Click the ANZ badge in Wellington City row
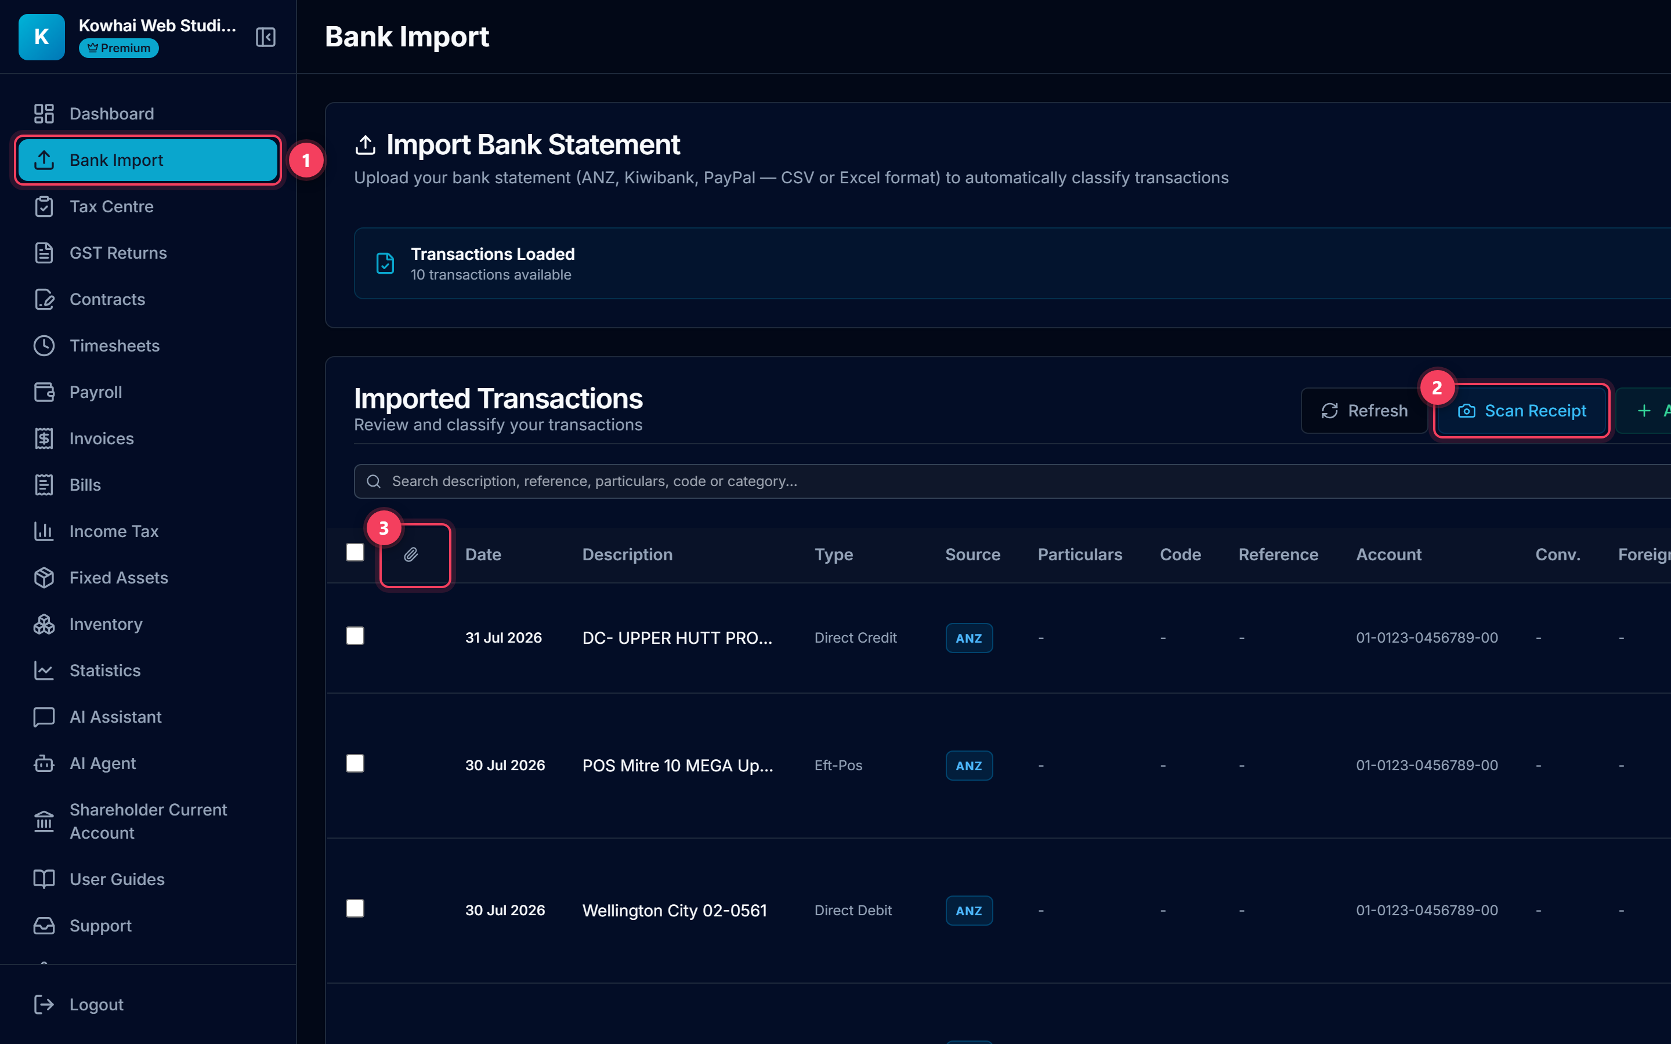Image resolution: width=1671 pixels, height=1044 pixels. 969,911
